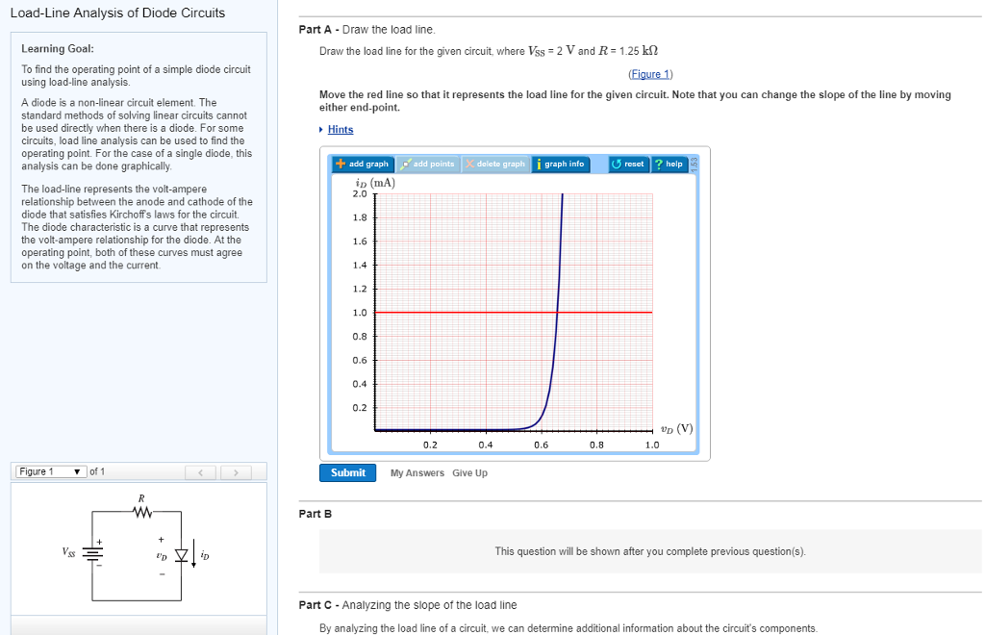The image size is (985, 635).
Task: Open the Figure 1 selector dropdown
Action: [x=50, y=471]
